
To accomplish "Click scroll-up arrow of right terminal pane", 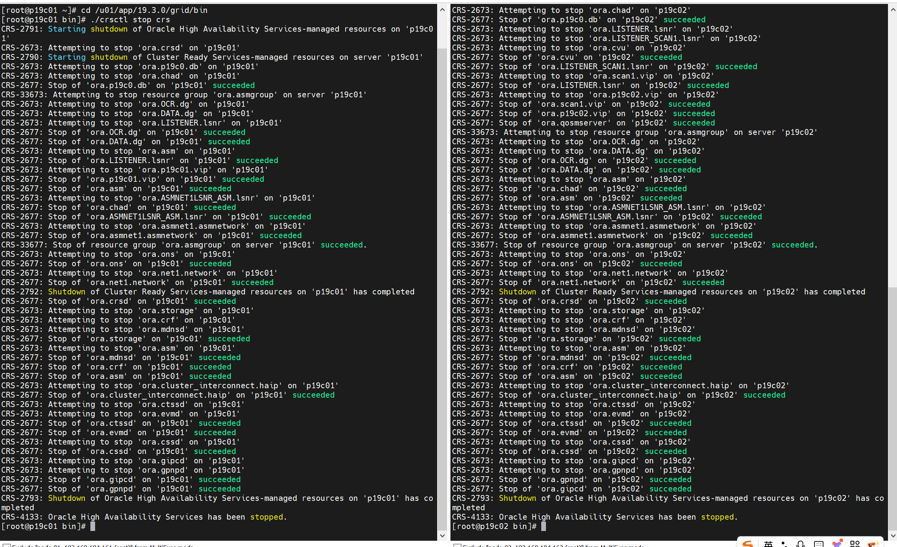I will 893,9.
